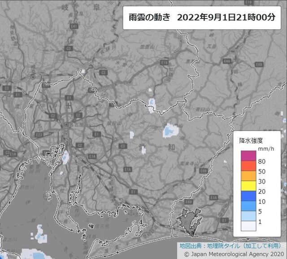Click the orange swatch for 30–50 mm/h
Screen dimensions: 287x259
point(248,176)
